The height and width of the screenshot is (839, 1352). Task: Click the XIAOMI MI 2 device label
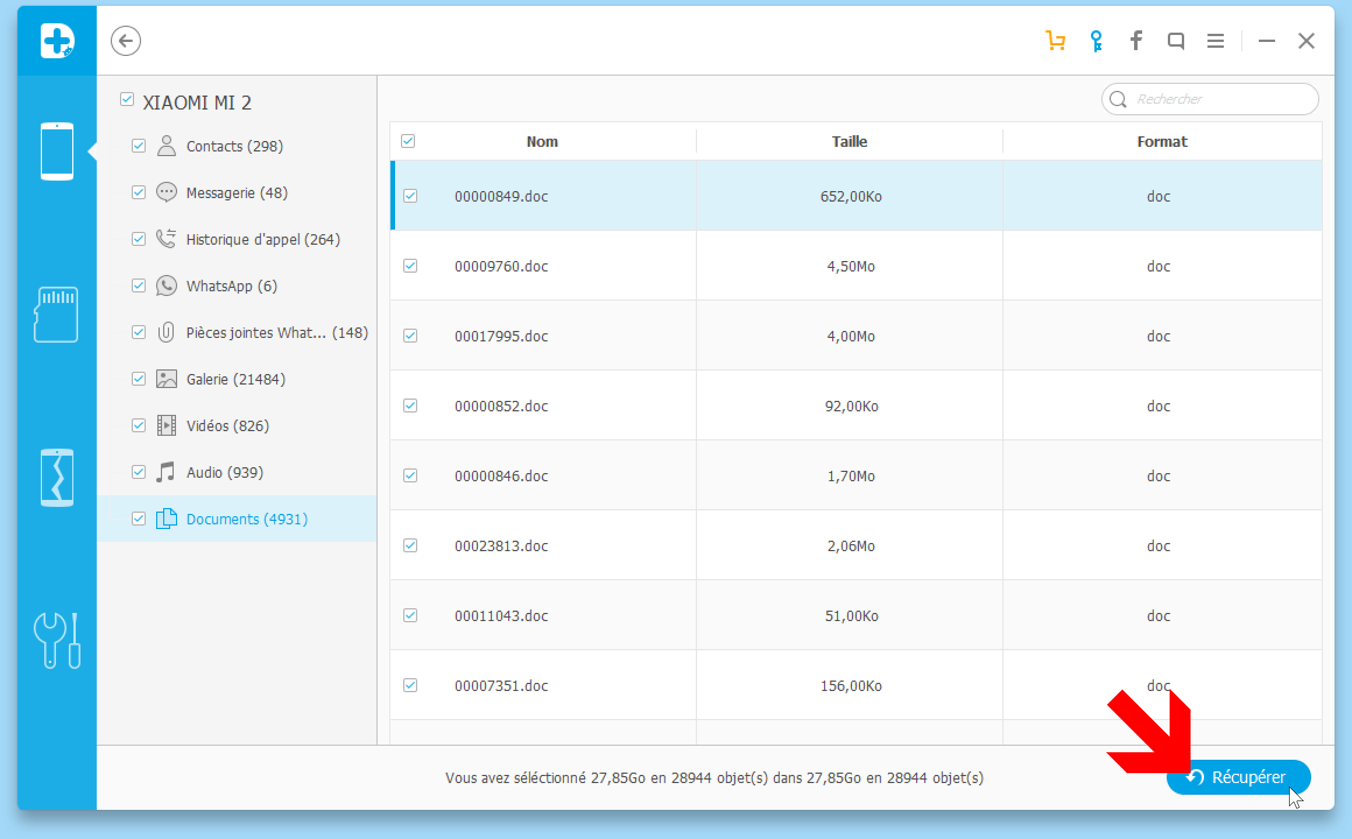point(197,103)
